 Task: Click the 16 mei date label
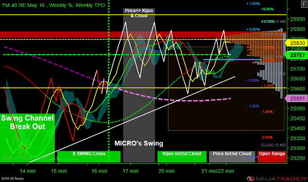tap(100, 171)
